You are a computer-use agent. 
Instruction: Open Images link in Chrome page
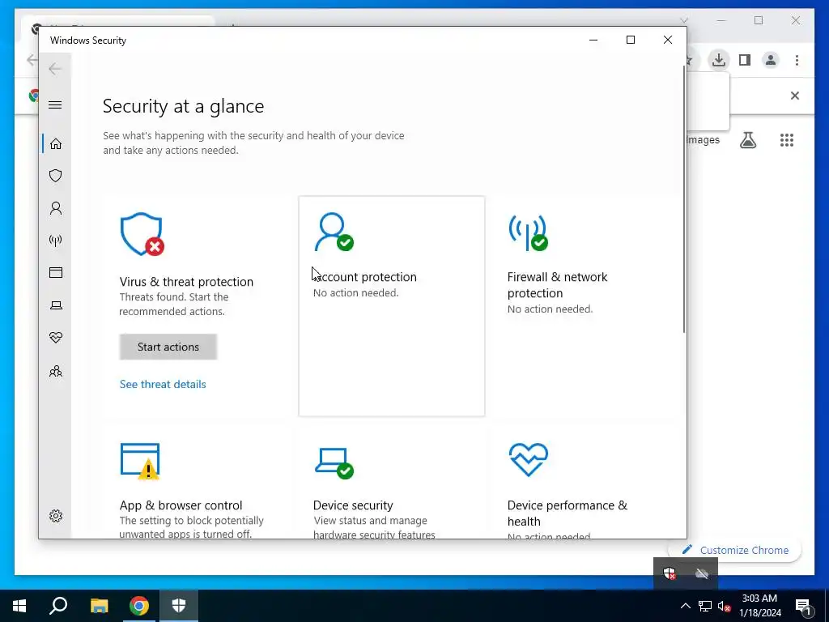pyautogui.click(x=704, y=139)
